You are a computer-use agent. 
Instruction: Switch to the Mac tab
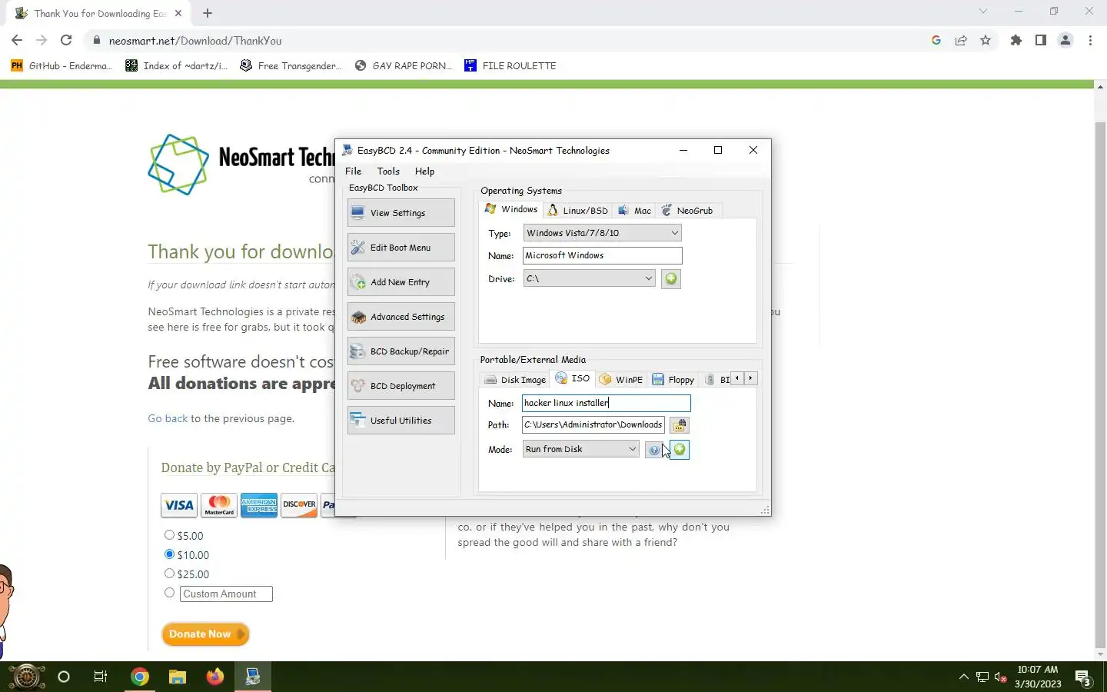pyautogui.click(x=635, y=211)
